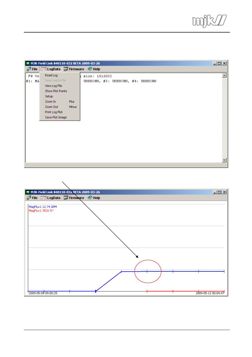Click Save Plot Image entry
The width and height of the screenshot is (252, 357).
[56, 118]
